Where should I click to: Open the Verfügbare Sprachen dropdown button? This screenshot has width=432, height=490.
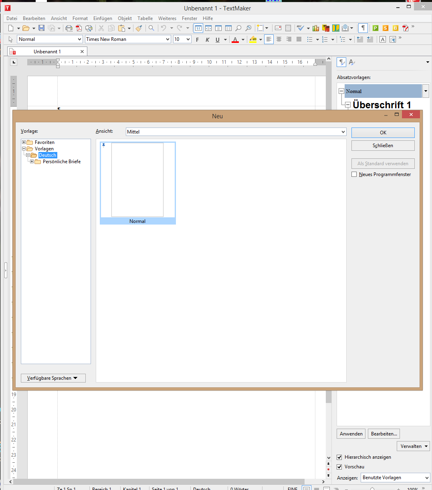[53, 378]
